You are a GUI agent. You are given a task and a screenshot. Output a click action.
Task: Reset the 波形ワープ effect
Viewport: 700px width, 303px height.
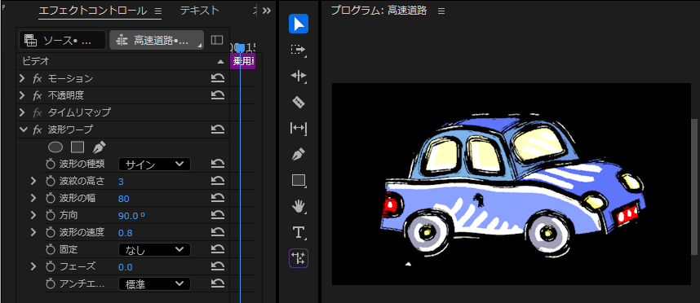click(x=217, y=130)
